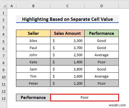Image resolution: width=129 pixels, height=108 pixels.
Task: Select Peter's 'Poor' performance cell
Action: (101, 83)
